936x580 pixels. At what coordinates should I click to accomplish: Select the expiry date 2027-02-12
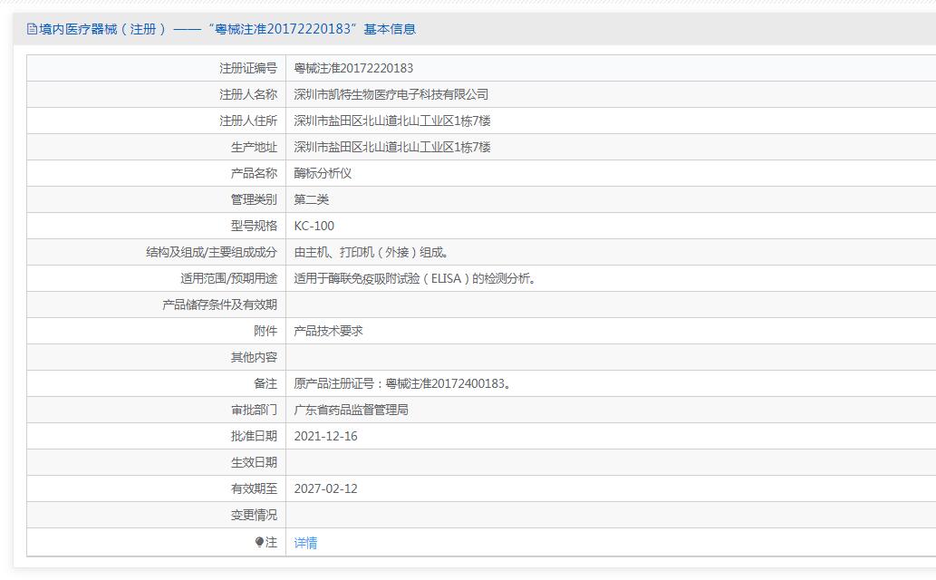point(325,488)
